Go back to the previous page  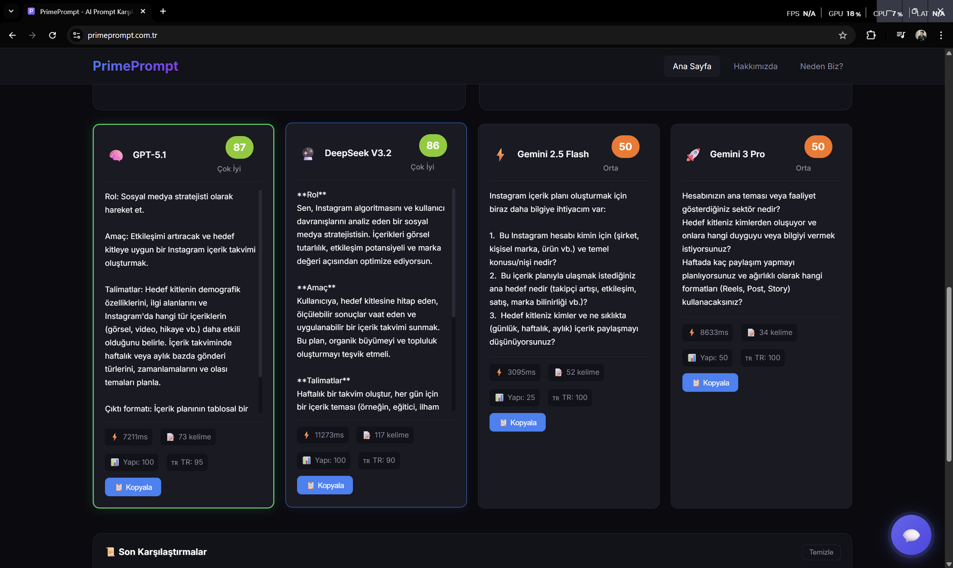coord(13,35)
